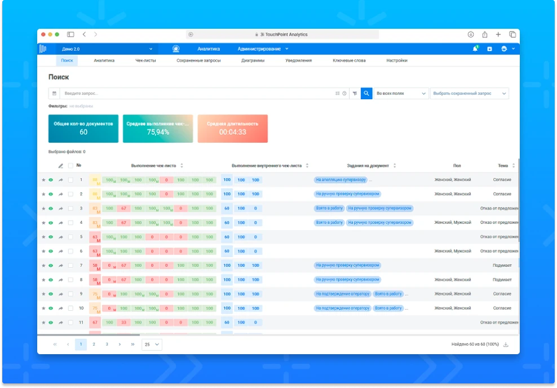Click 'На апелляцию супервизору' tag in row 1
Image resolution: width=557 pixels, height=388 pixels.
[x=341, y=180]
